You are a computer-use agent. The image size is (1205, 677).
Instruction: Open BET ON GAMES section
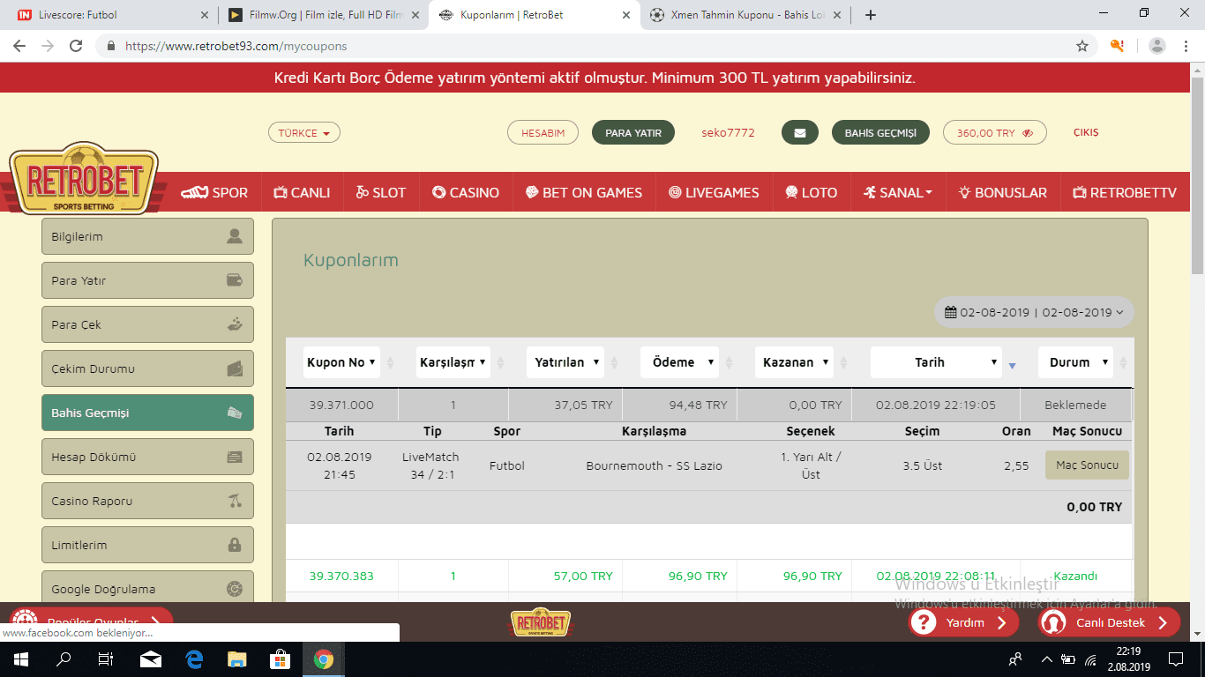pos(584,192)
